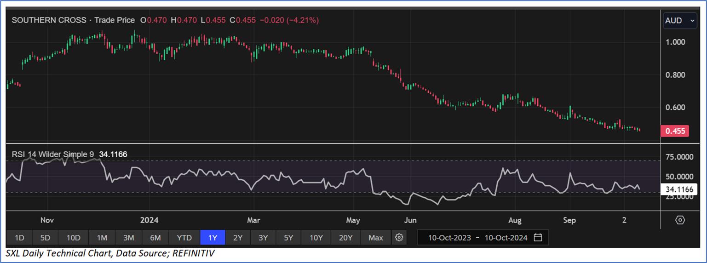Open the chart settings gear next to Max
This screenshot has height=263, width=707.
tap(399, 238)
